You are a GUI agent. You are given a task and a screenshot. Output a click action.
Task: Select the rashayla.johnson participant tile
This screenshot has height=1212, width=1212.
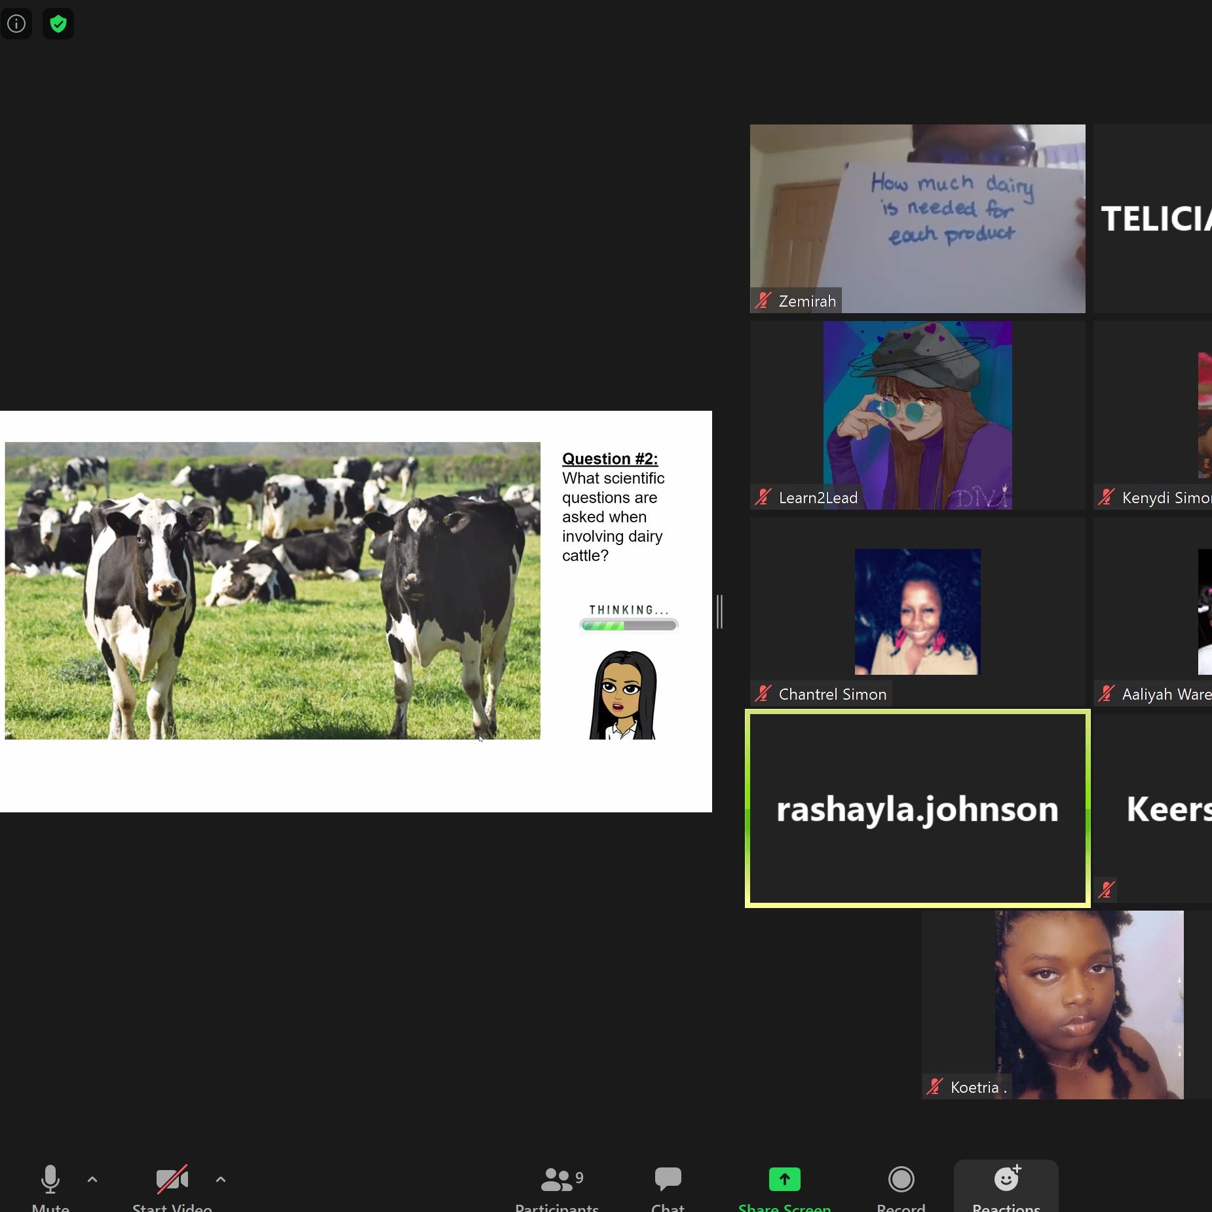(917, 808)
